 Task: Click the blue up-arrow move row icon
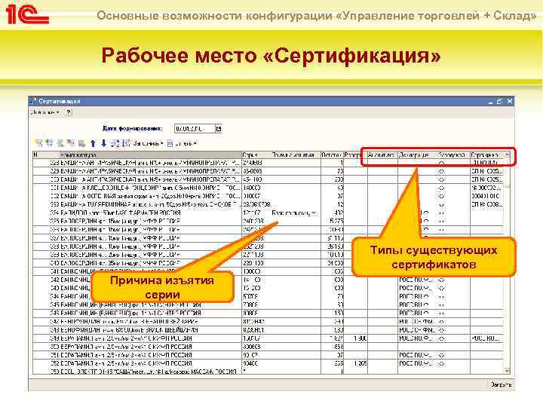[x=93, y=143]
